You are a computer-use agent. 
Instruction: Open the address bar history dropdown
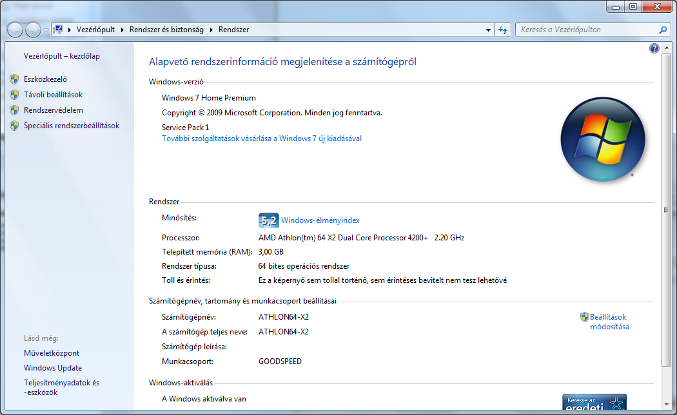(x=488, y=30)
